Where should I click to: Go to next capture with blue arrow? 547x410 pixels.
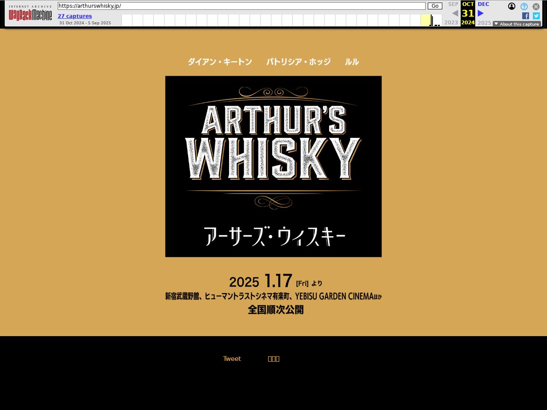point(481,13)
